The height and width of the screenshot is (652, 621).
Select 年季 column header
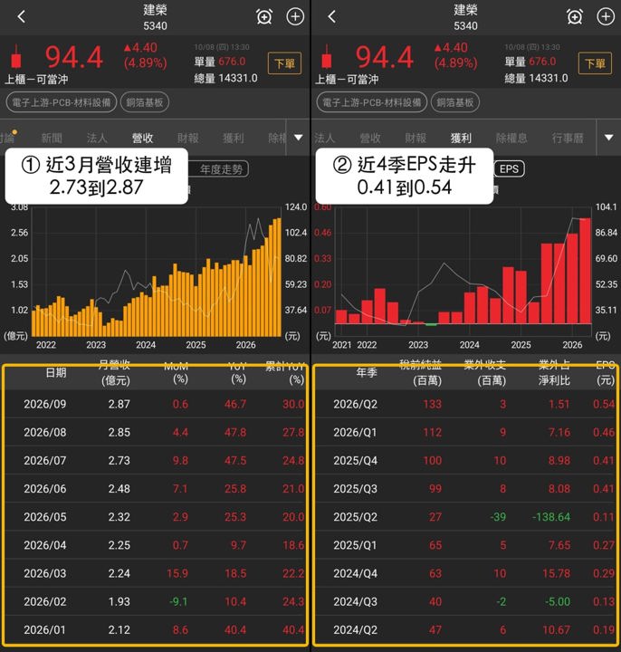pyautogui.click(x=367, y=372)
